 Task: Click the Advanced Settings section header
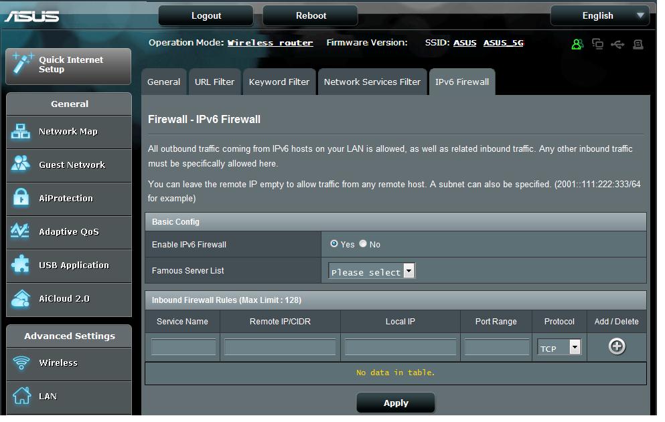coord(69,336)
